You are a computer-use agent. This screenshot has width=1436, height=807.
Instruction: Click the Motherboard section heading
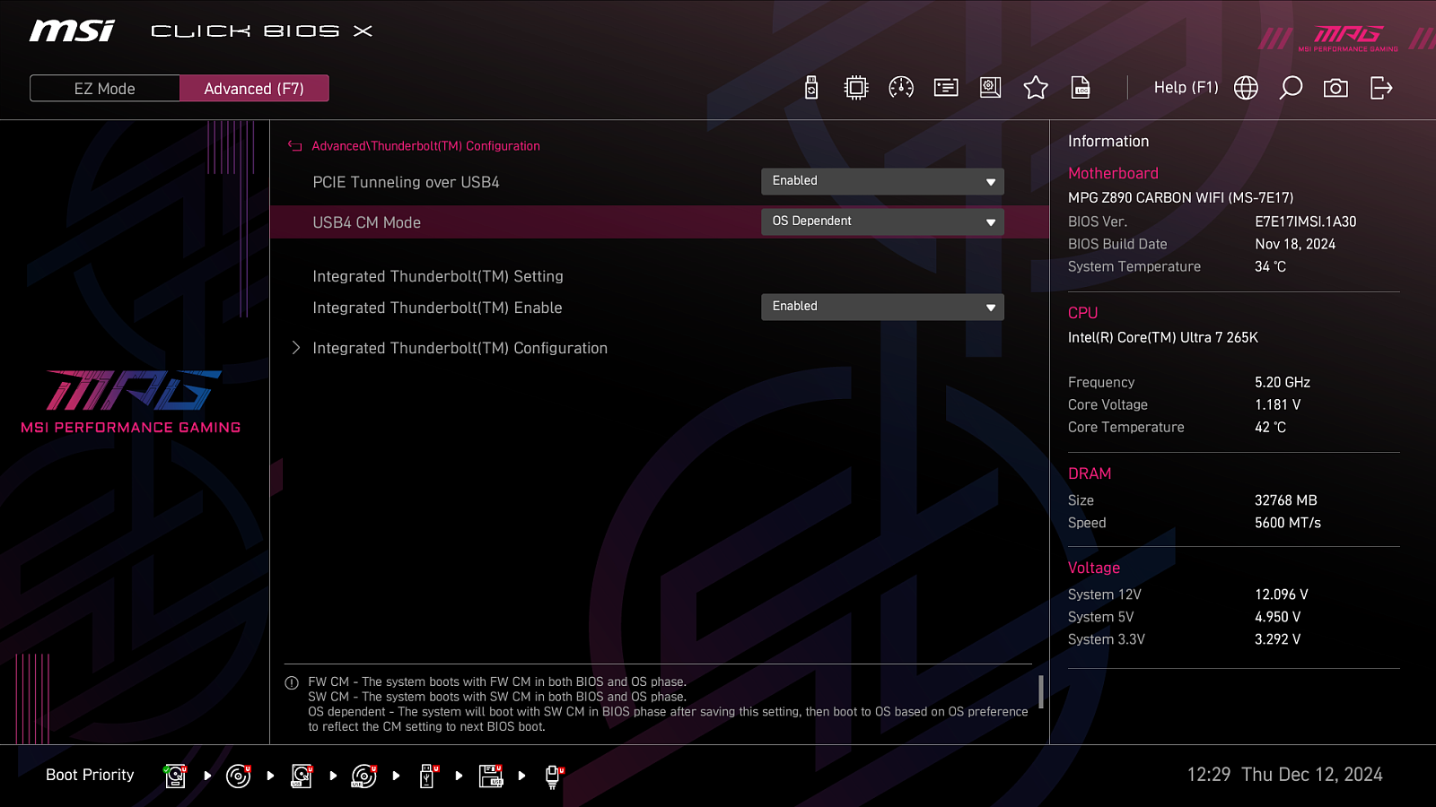pyautogui.click(x=1113, y=173)
